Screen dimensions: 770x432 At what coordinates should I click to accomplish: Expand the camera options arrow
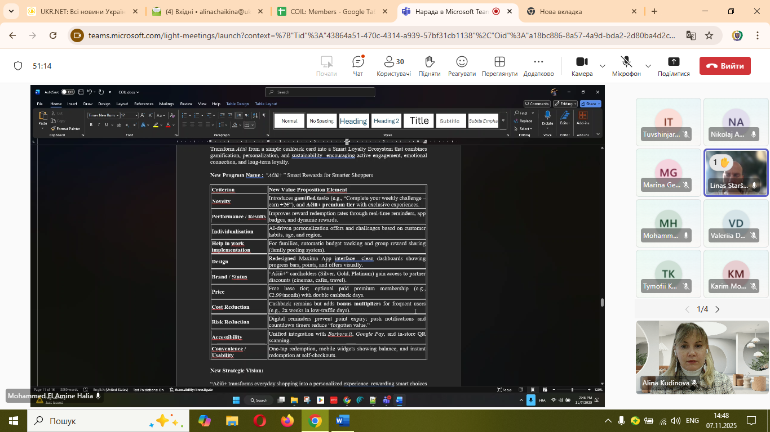point(603,66)
